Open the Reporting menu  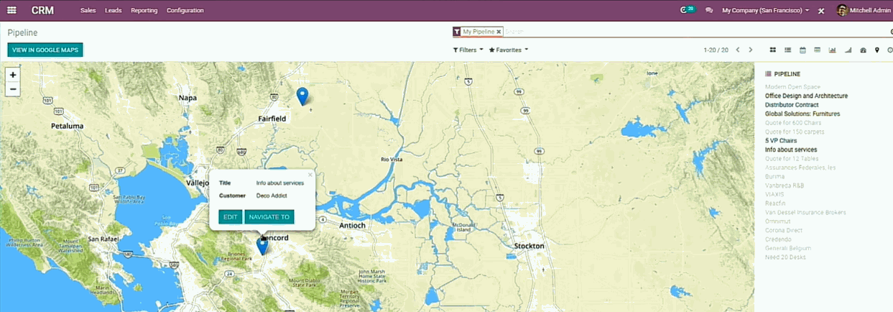144,11
